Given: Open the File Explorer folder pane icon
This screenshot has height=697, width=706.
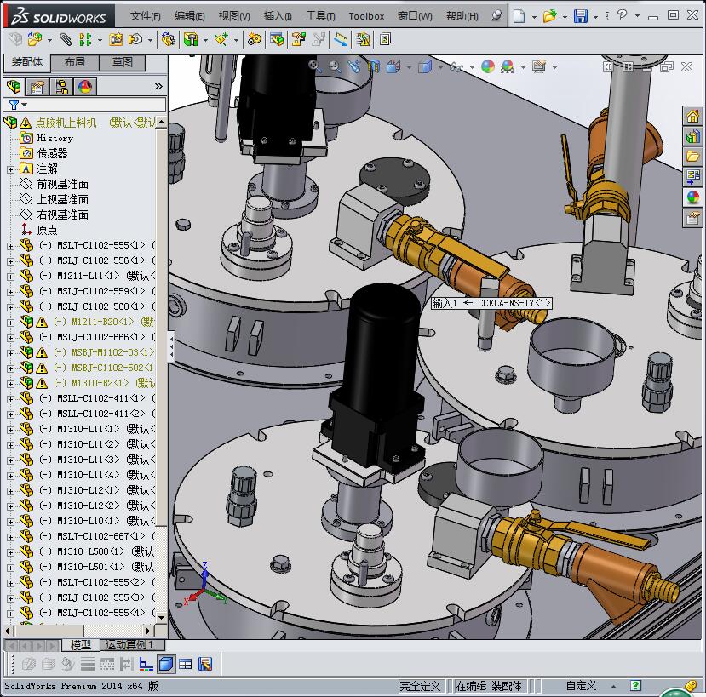Looking at the screenshot, I should [x=692, y=157].
